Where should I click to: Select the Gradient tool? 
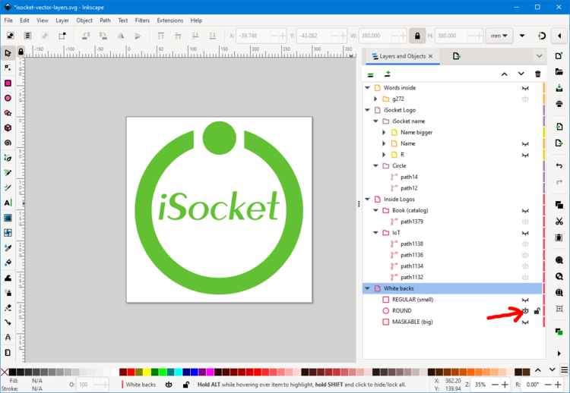click(x=8, y=218)
